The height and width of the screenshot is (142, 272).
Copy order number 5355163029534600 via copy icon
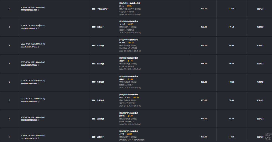39,65
